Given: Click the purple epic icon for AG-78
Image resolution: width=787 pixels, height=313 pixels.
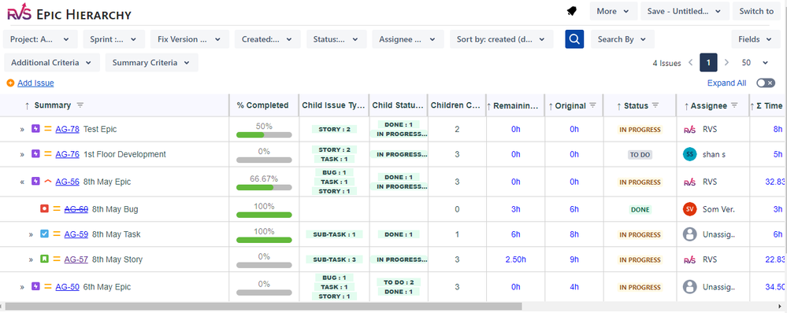Looking at the screenshot, I should tap(35, 129).
